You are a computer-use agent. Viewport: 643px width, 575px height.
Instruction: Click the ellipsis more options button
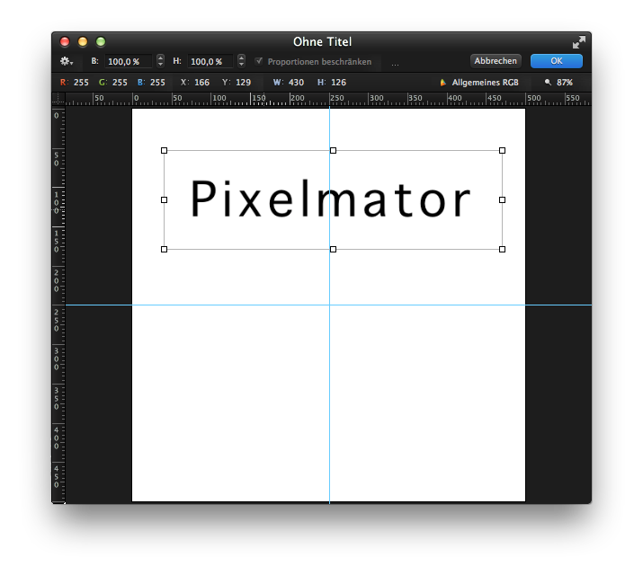[395, 63]
